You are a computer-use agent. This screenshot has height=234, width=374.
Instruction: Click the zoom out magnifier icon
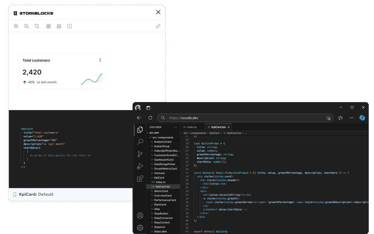(x=26, y=26)
